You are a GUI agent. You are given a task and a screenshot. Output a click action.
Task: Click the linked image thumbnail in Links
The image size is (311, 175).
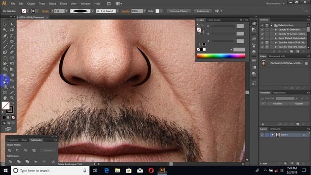pyautogui.click(x=263, y=63)
